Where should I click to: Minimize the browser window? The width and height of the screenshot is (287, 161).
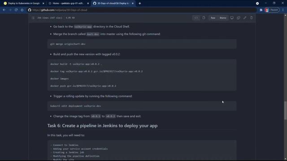pyautogui.click(x=266, y=3)
